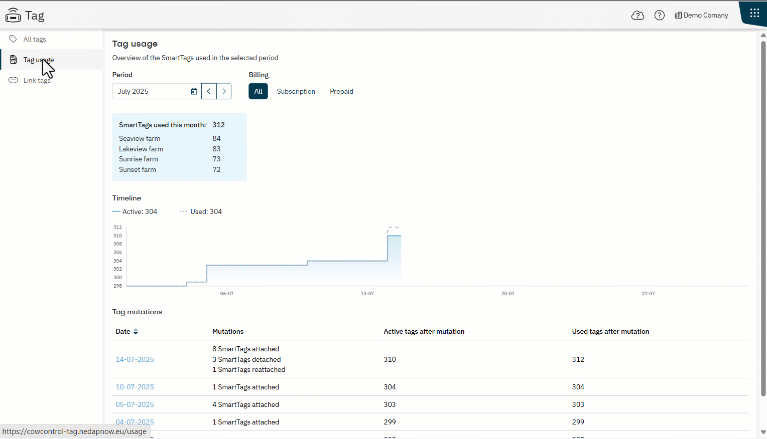Open the calendar picker icon
The width and height of the screenshot is (767, 439).
pyautogui.click(x=194, y=91)
